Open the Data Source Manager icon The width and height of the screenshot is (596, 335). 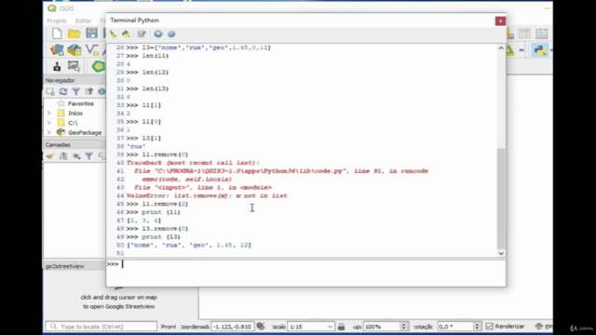point(57,49)
